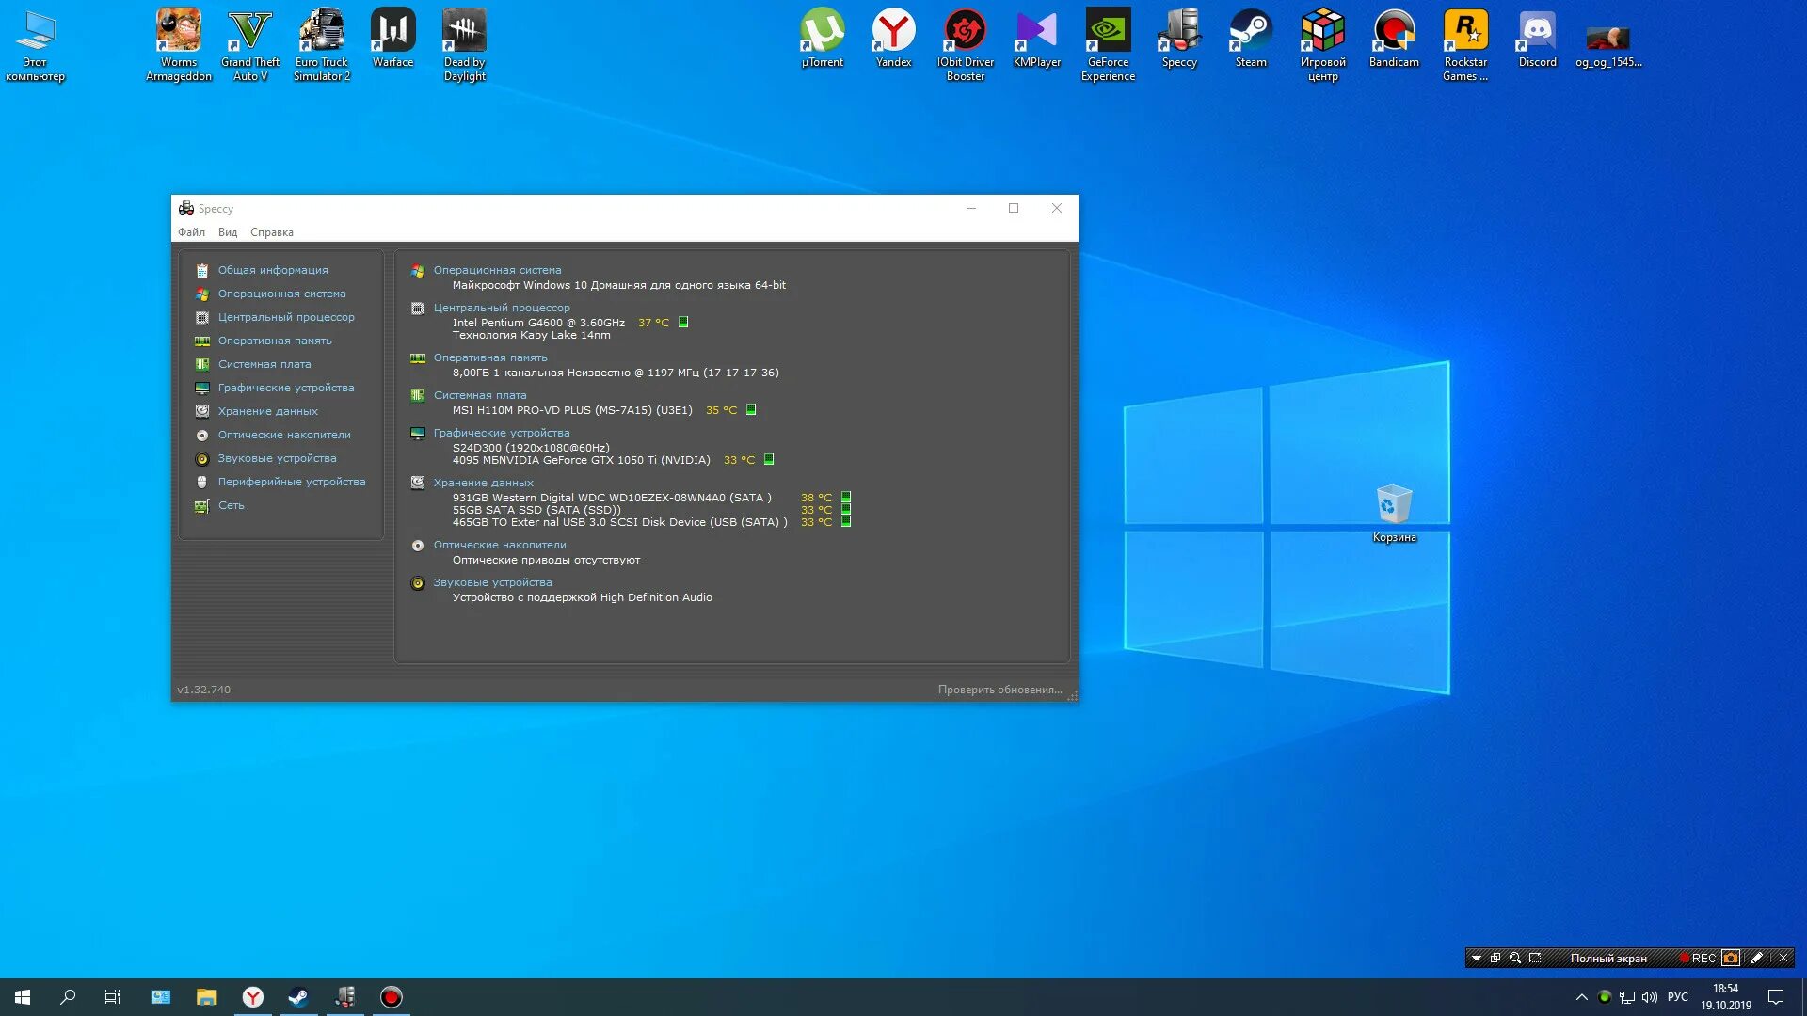Show Хранение данных sidebar section
The image size is (1807, 1016).
(x=268, y=411)
